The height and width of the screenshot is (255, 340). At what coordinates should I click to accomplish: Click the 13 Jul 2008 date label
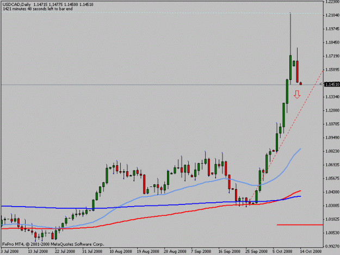[38, 252]
